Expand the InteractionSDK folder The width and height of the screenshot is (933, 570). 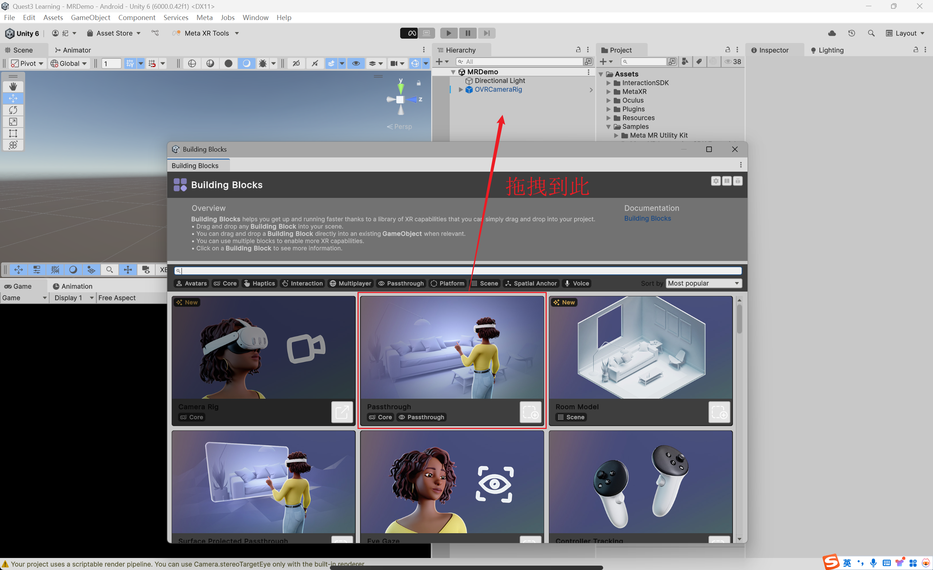[x=609, y=83]
